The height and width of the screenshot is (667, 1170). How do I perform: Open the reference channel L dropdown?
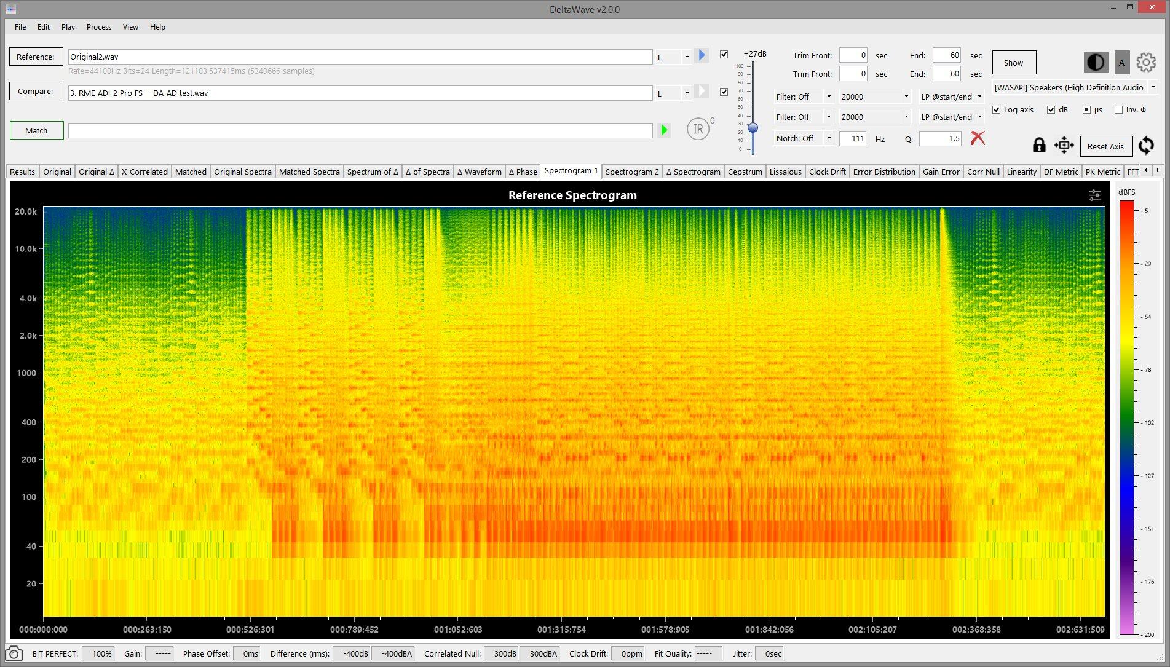673,57
